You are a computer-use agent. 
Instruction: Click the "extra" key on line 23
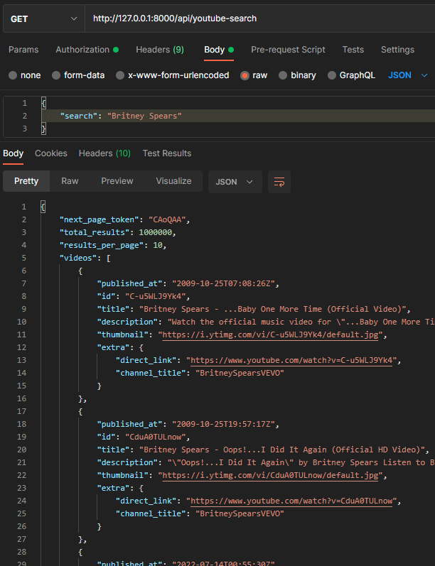(x=114, y=489)
